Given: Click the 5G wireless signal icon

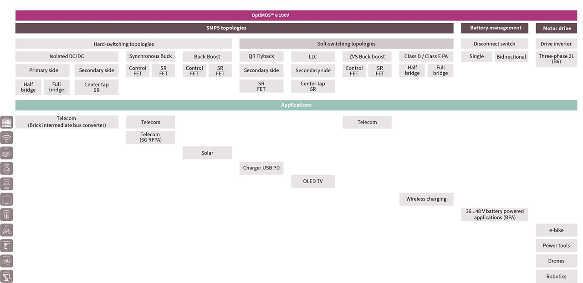Looking at the screenshot, I should tap(7, 138).
